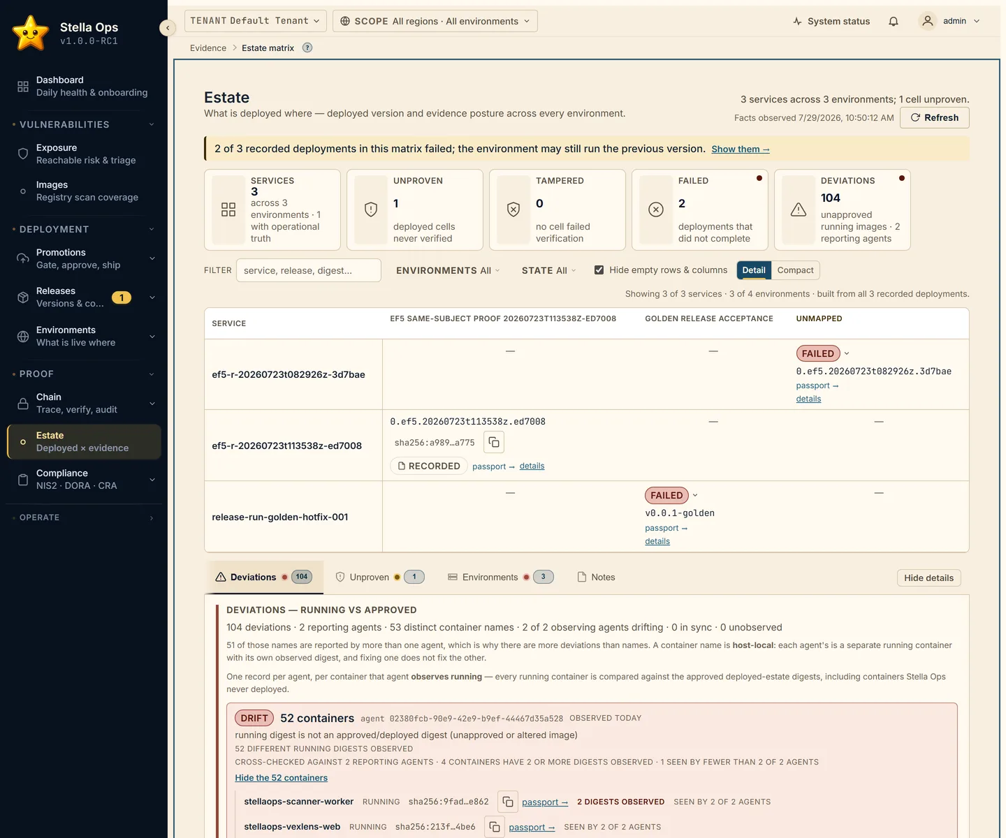The width and height of the screenshot is (1006, 838).
Task: Click the Services card grid icon
Action: 228,209
